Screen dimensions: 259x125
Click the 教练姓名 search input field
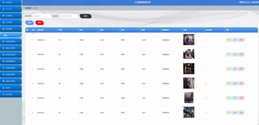(42, 16)
